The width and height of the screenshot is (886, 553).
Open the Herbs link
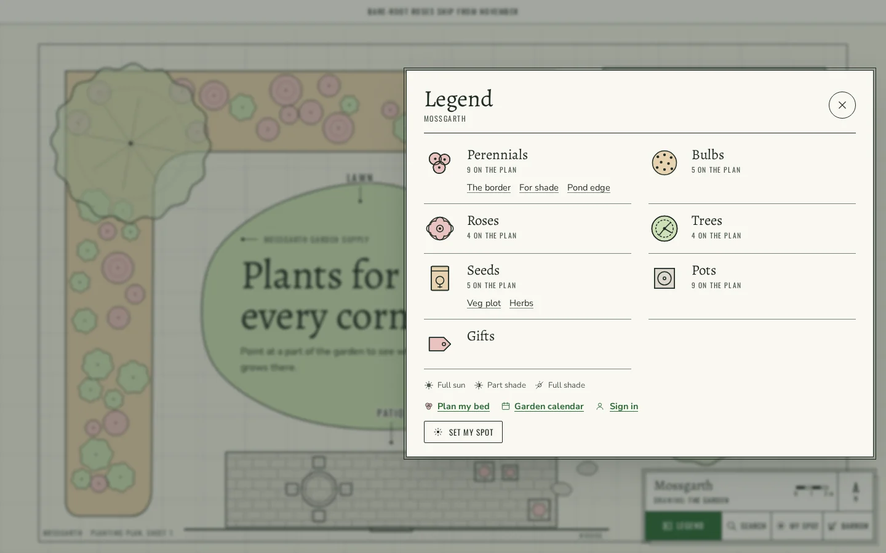[521, 304]
